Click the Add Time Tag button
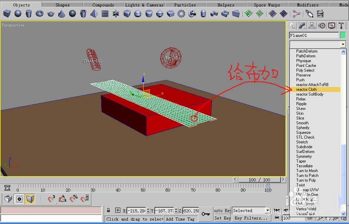The width and height of the screenshot is (349, 224). coord(180,219)
